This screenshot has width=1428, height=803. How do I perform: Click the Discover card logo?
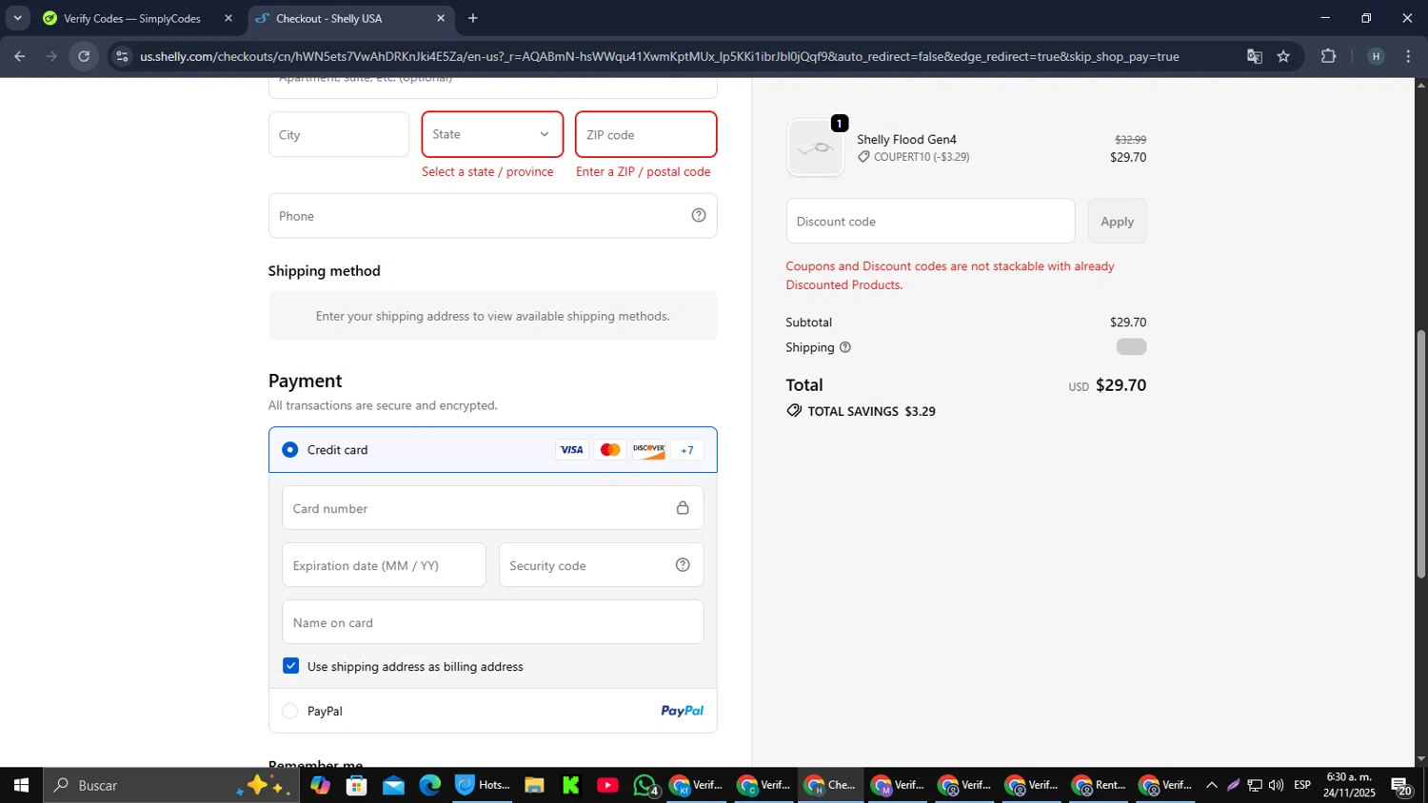coord(649,450)
